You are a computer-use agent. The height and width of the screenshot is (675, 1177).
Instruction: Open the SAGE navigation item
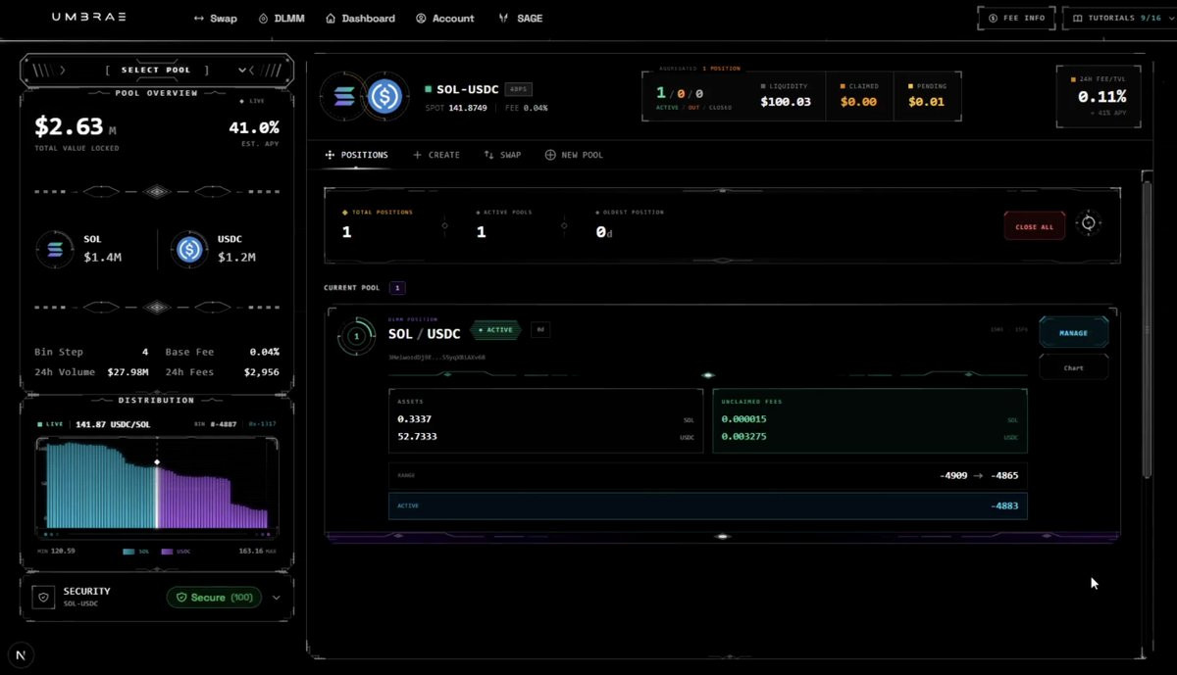pos(521,18)
